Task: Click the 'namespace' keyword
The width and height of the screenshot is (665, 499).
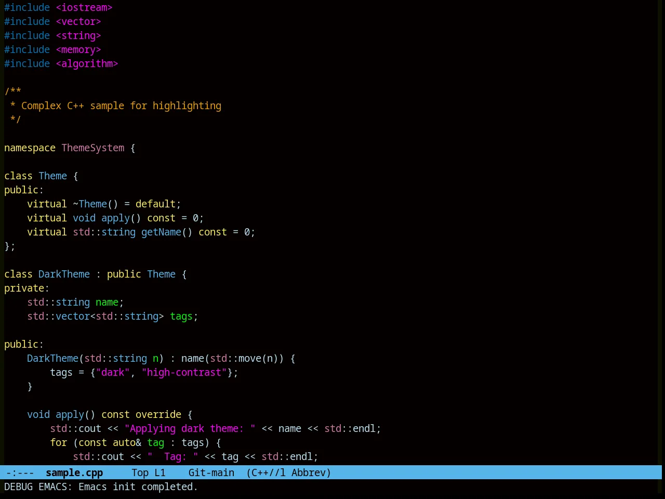Action: tap(30, 148)
